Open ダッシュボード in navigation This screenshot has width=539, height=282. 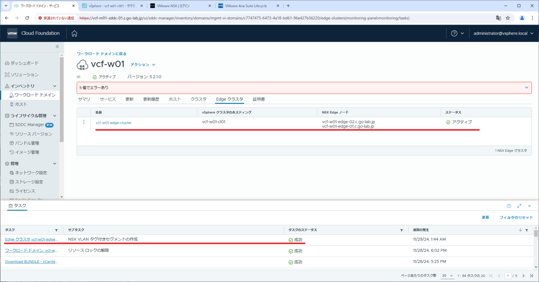25,63
